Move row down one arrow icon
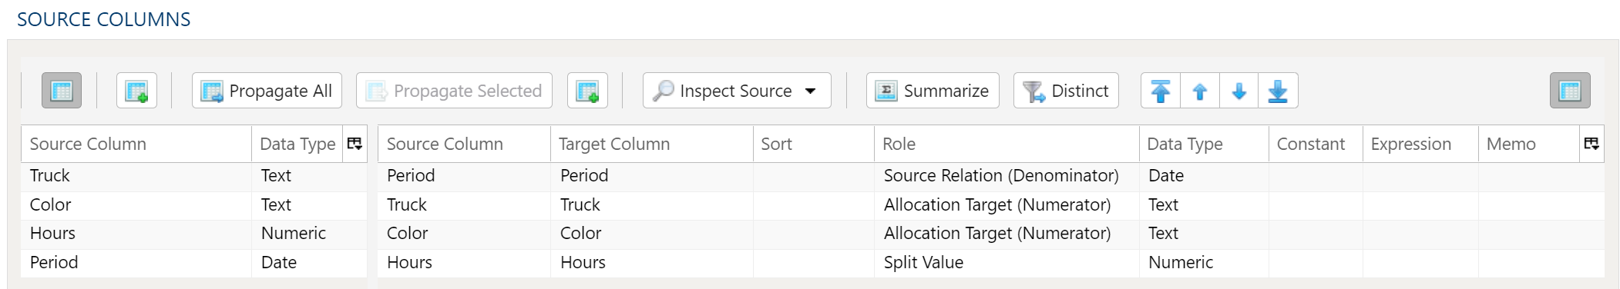Screen dimensions: 1620x289 point(1239,91)
